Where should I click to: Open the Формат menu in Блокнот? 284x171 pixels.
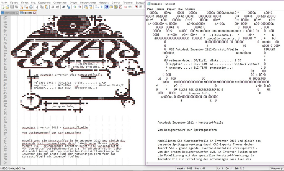pyautogui.click(x=171, y=9)
